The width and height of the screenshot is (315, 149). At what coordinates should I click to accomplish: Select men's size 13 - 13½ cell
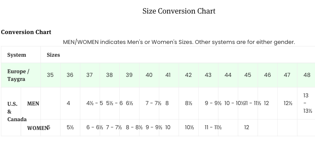tap(306, 103)
